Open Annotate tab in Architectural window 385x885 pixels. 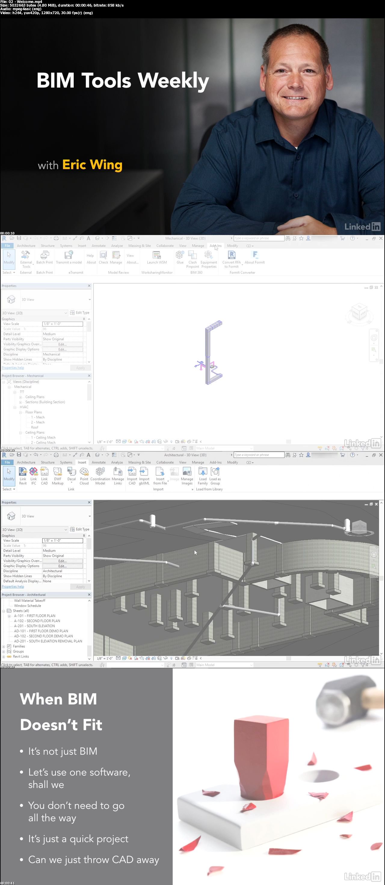pos(99,463)
